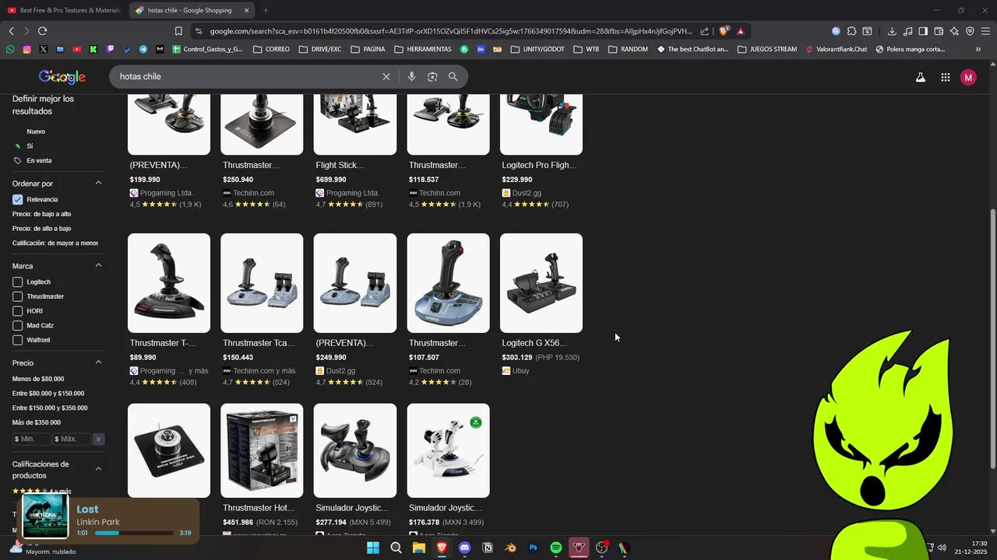
Task: Open Blender from the taskbar
Action: 510,548
